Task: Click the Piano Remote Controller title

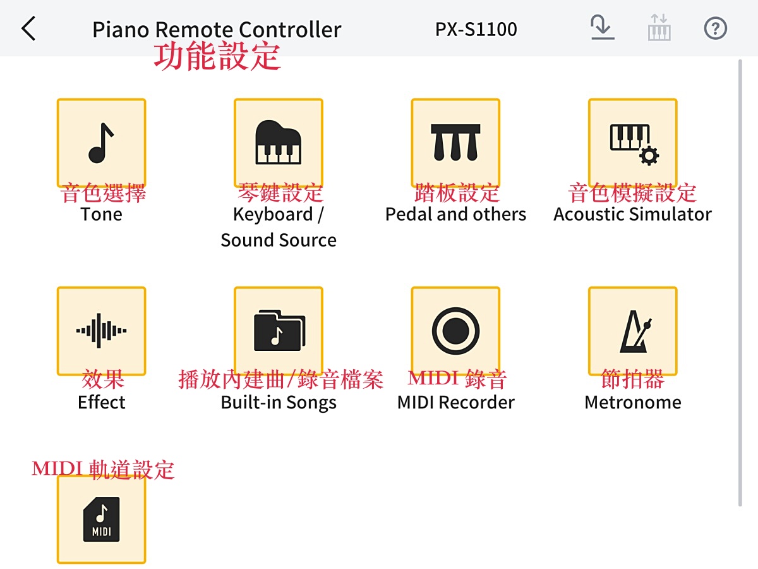Action: [217, 30]
